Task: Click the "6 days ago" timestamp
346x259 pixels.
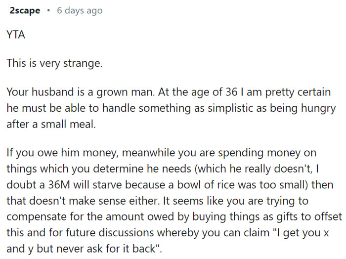Action: tap(80, 11)
